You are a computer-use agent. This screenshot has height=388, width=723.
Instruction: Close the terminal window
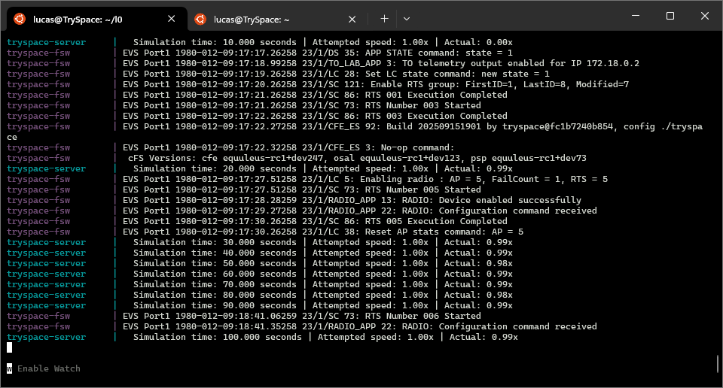pos(705,16)
